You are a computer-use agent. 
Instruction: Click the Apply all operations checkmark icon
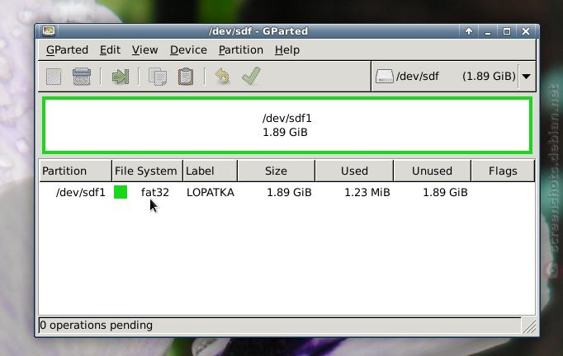coord(251,76)
